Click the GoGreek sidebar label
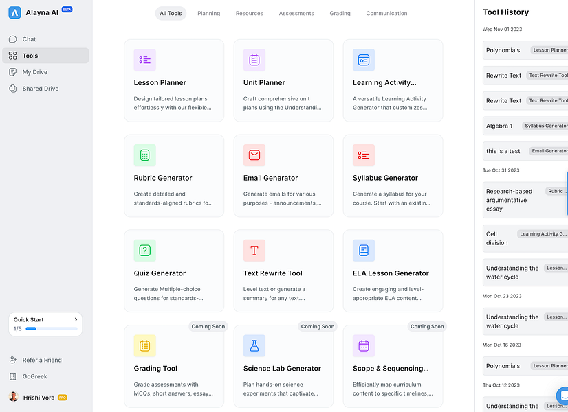The height and width of the screenshot is (412, 568). 35,376
